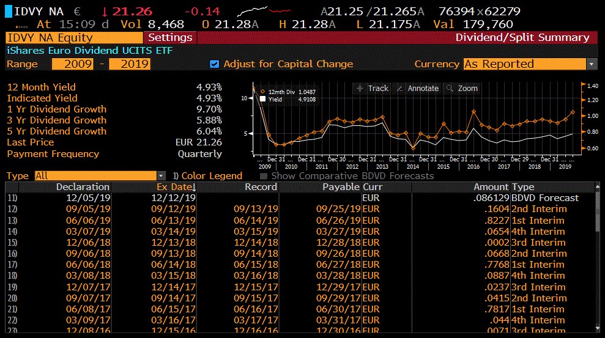The image size is (605, 338).
Task: Open the Currency As Reported dropdown
Action: [x=592, y=64]
